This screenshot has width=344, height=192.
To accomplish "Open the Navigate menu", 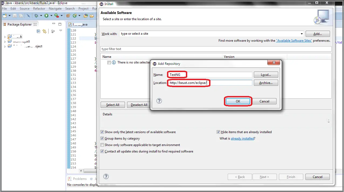I will 55,9.
